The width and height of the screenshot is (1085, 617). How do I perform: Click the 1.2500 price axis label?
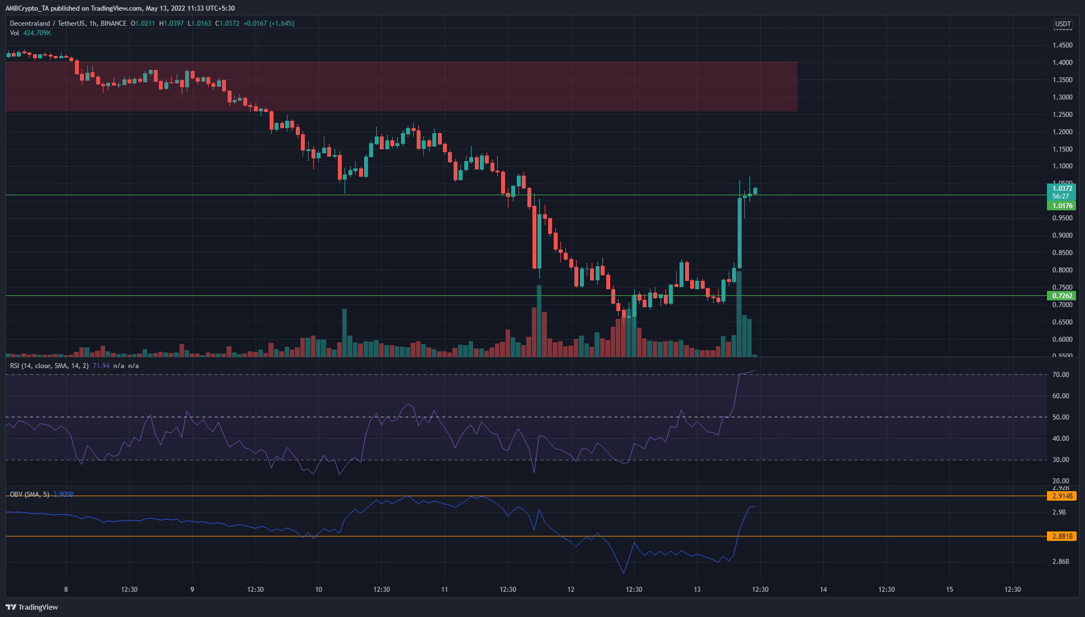click(1062, 115)
